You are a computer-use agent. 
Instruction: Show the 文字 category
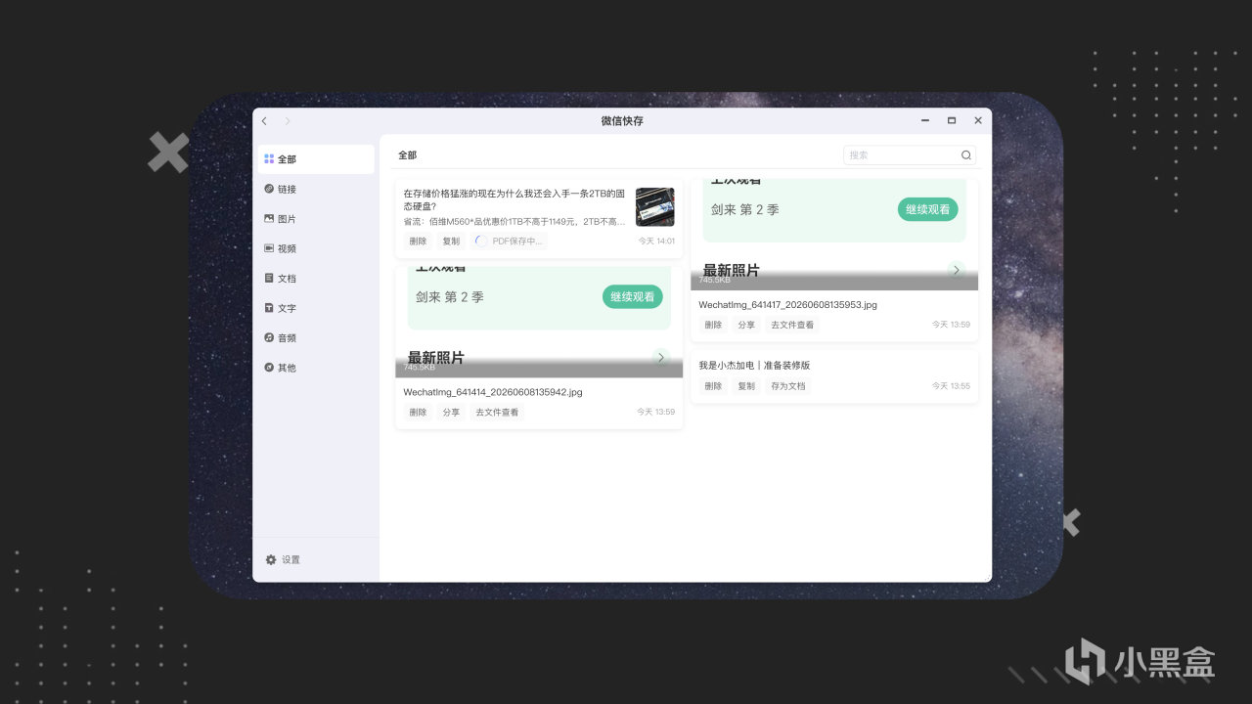[316, 308]
